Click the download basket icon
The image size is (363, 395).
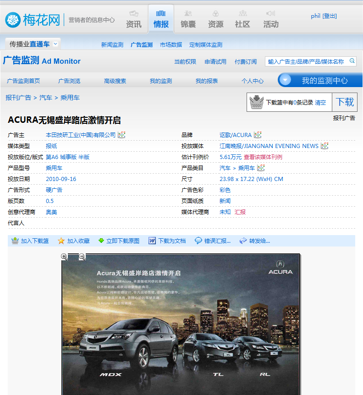[x=257, y=102]
